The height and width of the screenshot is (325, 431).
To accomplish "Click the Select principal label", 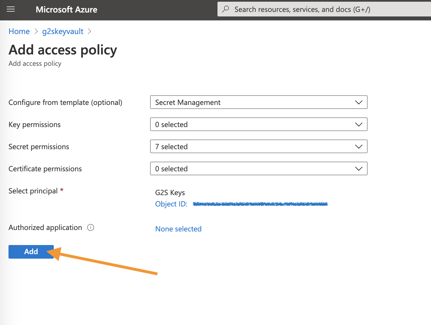I will point(33,191).
